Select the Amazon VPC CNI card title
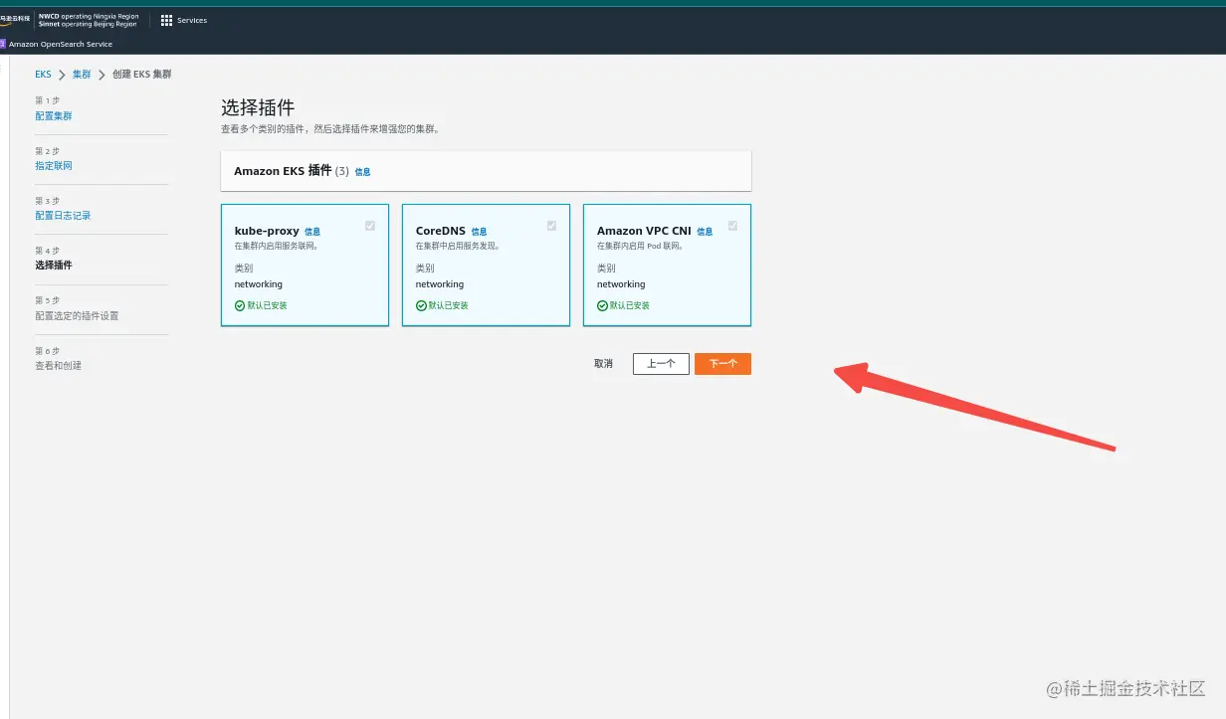The height and width of the screenshot is (719, 1226). click(644, 231)
